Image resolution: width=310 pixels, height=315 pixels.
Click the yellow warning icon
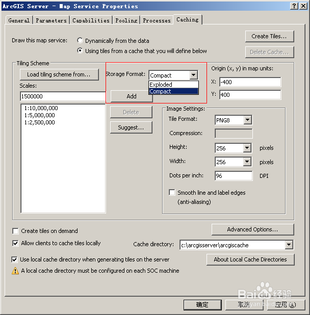[15, 271]
